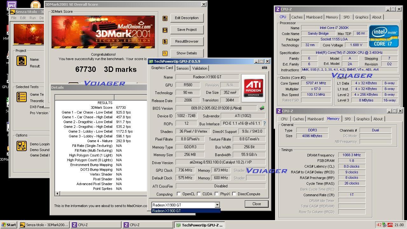This screenshot has width=407, height=229.
Task: Select Radeon X1900 GT from dropdown list
Action: click(x=186, y=211)
